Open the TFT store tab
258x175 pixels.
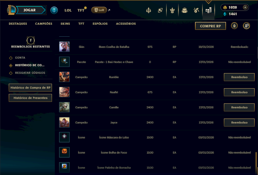(x=81, y=23)
